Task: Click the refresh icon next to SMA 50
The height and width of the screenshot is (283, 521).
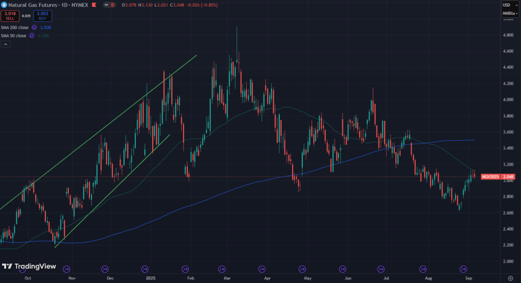Action: pyautogui.click(x=32, y=36)
